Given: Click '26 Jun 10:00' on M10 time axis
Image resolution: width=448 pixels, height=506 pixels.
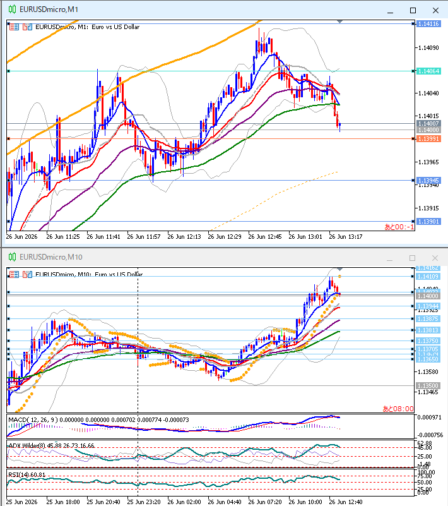Looking at the screenshot, I should click(x=305, y=502).
